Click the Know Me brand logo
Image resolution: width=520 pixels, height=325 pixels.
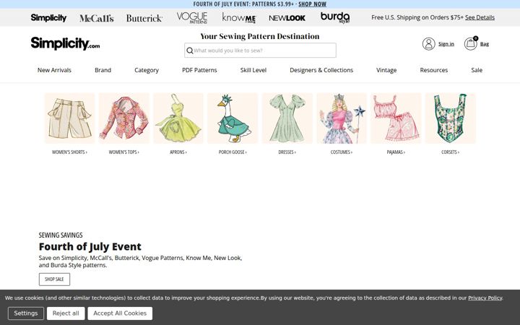point(239,18)
